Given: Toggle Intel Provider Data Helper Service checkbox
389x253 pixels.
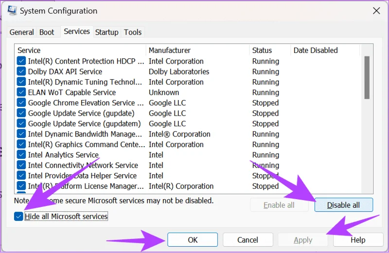Looking at the screenshot, I should pyautogui.click(x=21, y=175).
